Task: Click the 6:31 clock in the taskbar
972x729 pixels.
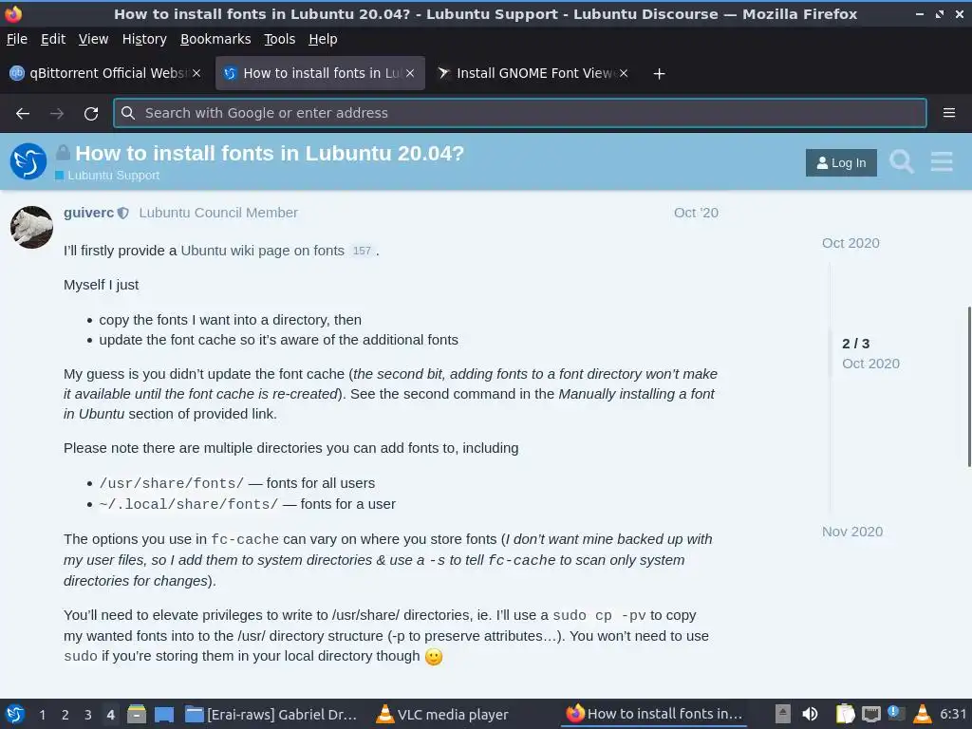Action: 953,714
